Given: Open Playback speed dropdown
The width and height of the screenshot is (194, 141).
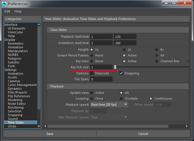Looking at the screenshot, I should tap(125, 105).
